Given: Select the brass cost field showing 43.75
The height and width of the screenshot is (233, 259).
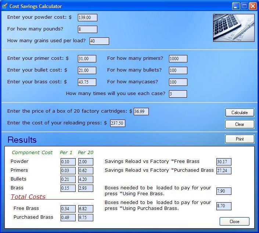Looking at the screenshot, I should (x=87, y=82).
